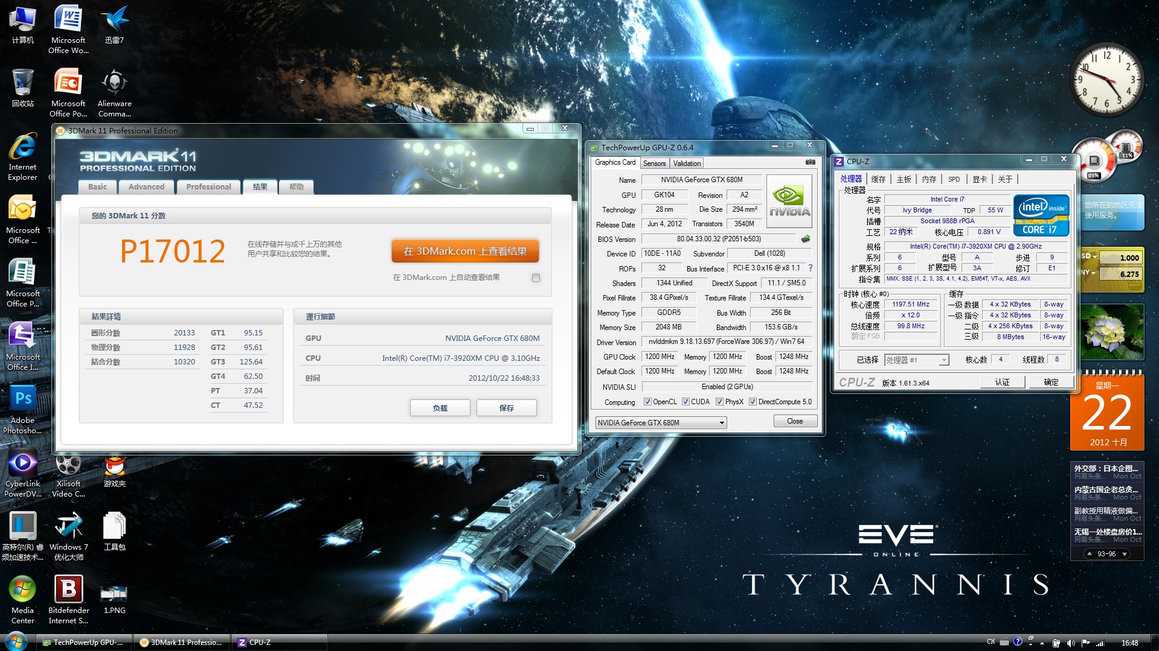
Task: Click the network signal tray icon
Action: [x=1100, y=643]
